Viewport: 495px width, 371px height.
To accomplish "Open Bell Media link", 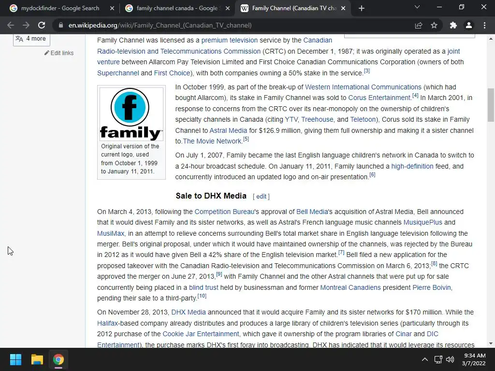I will [312, 212].
